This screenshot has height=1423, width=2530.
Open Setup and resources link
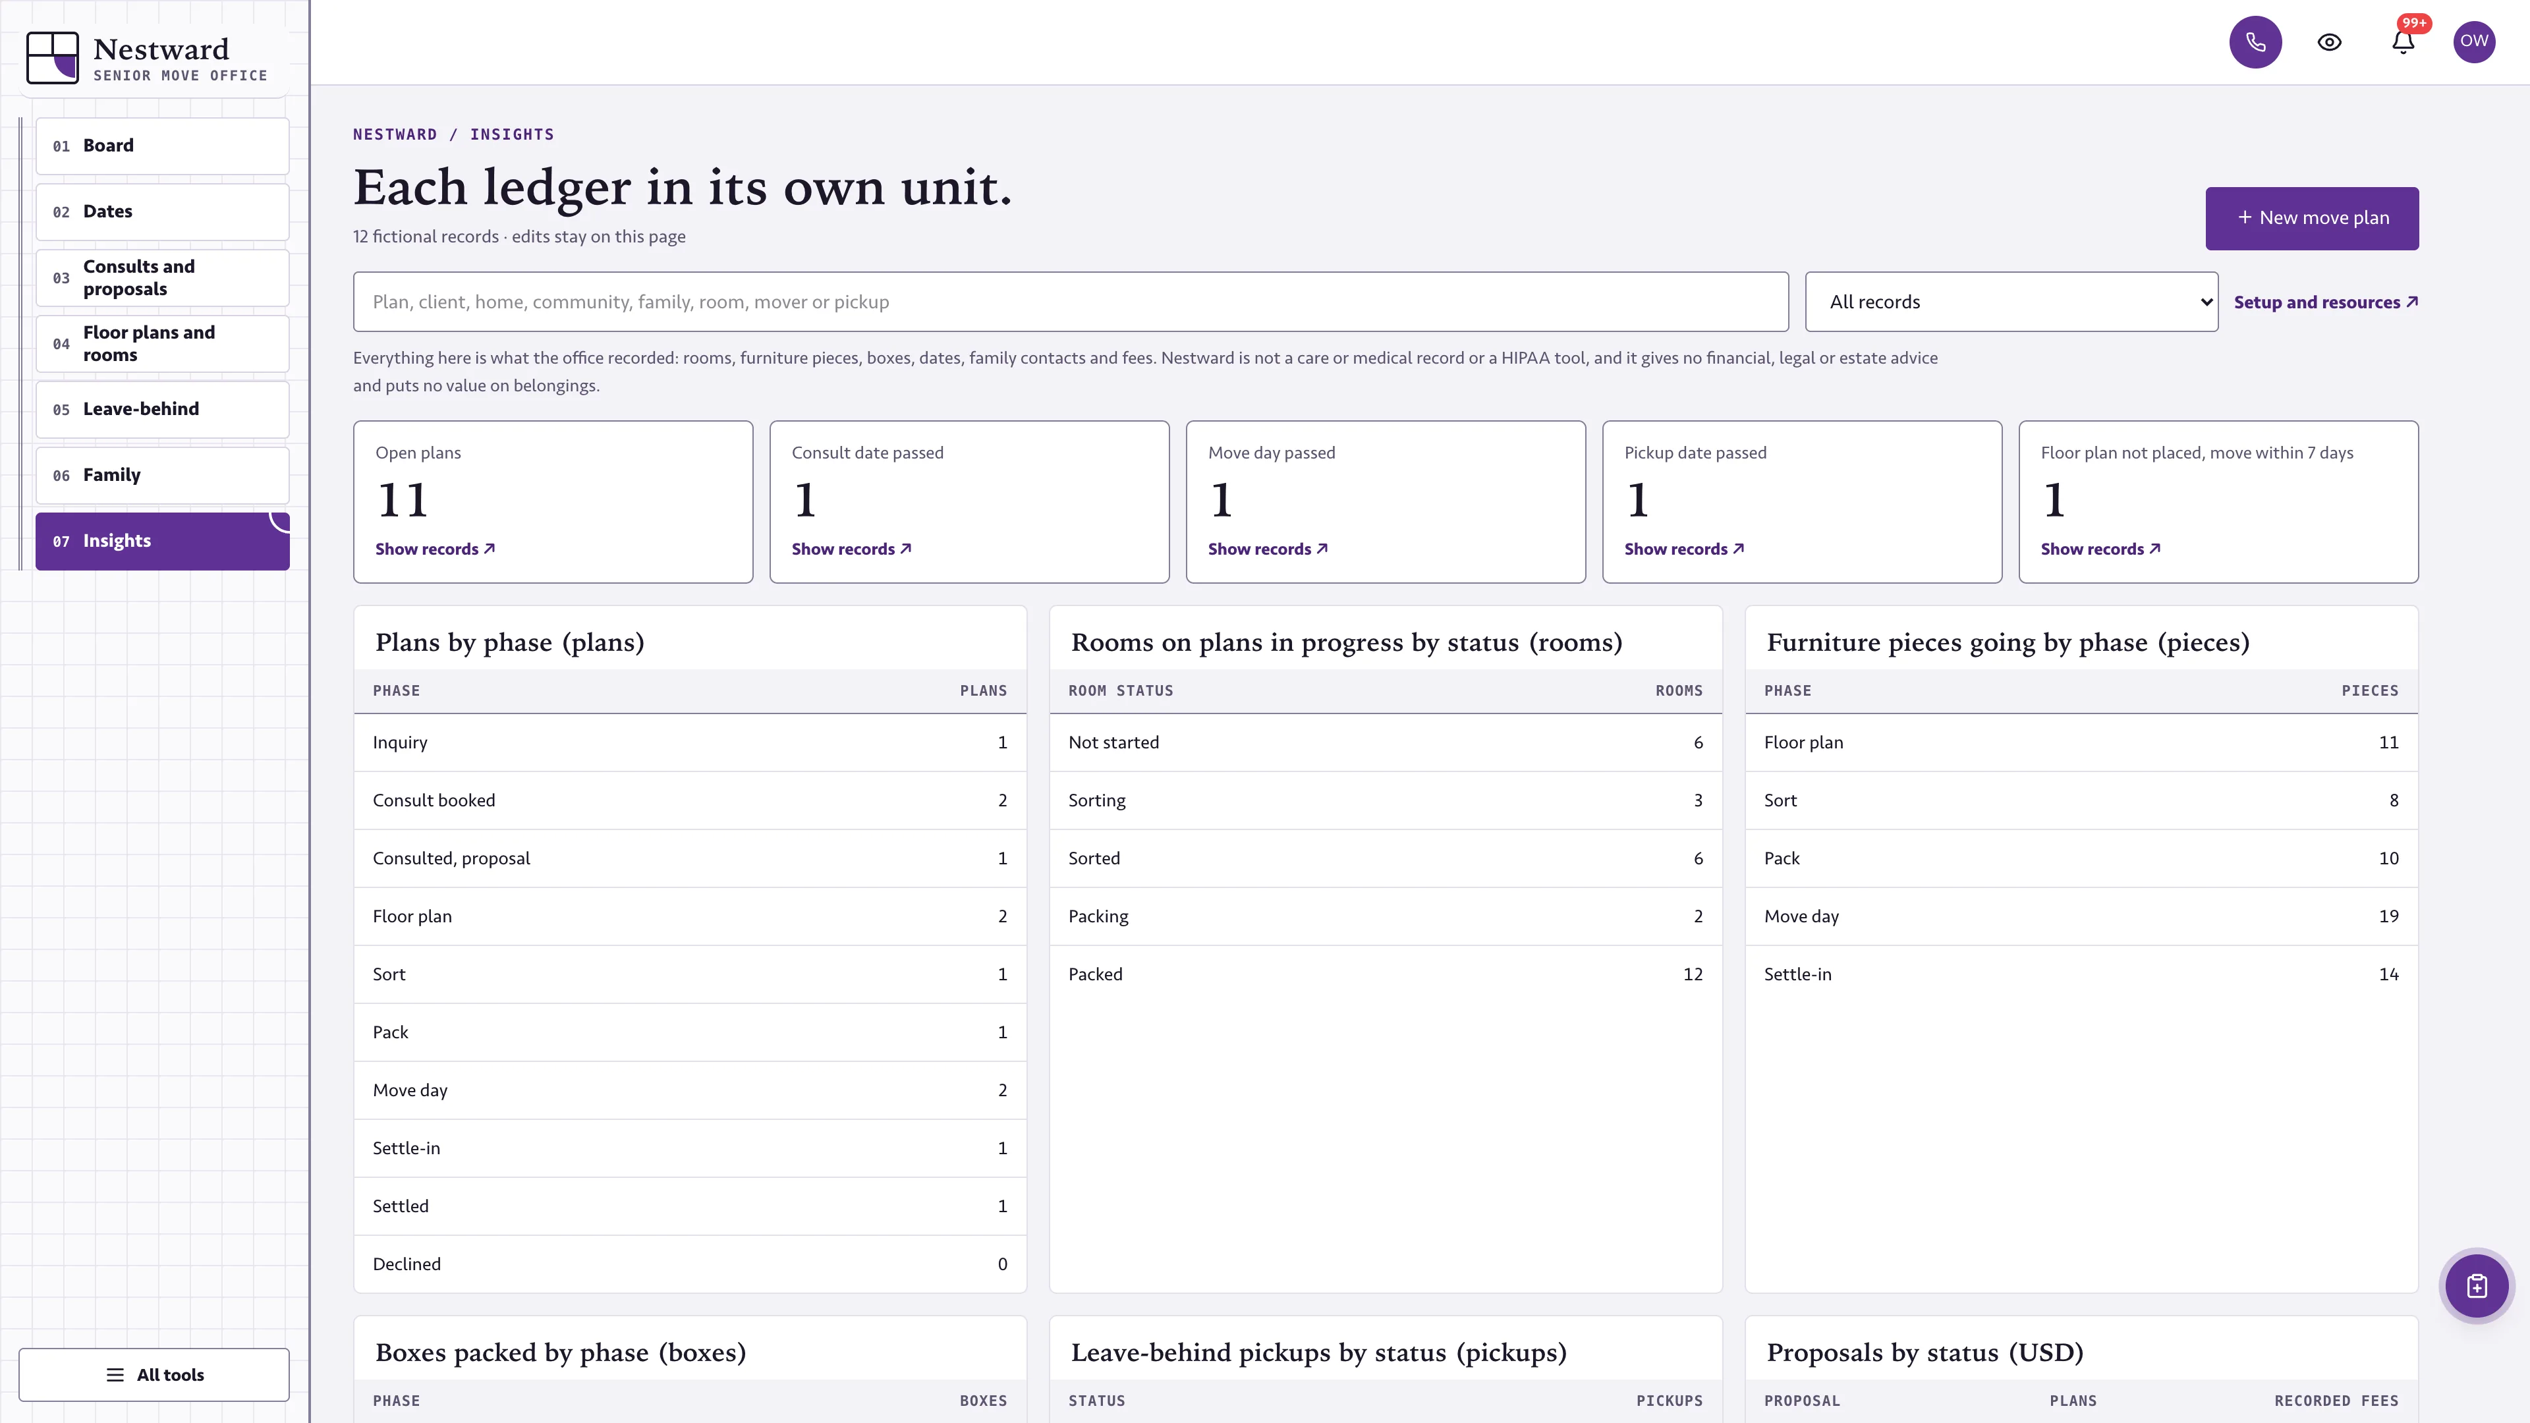pos(2326,302)
